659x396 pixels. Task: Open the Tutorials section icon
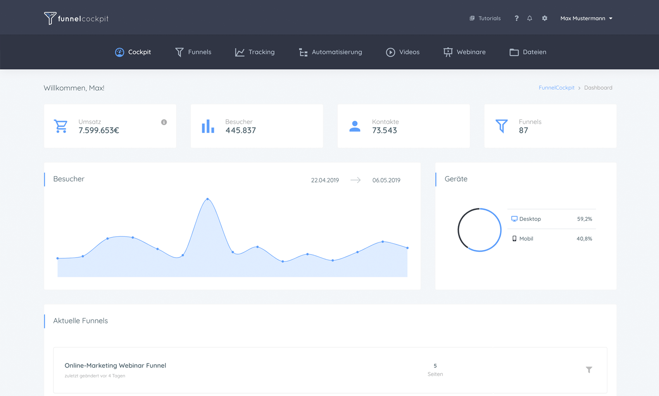pos(472,18)
